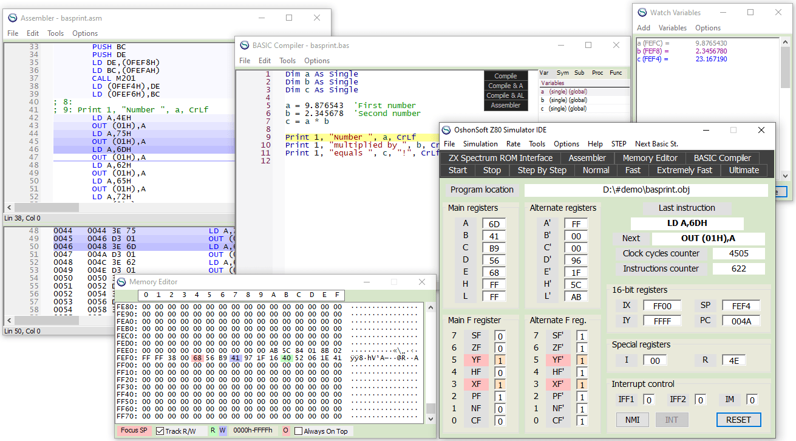Click the Z80 Simulator IDE title bar icon

pos(446,130)
